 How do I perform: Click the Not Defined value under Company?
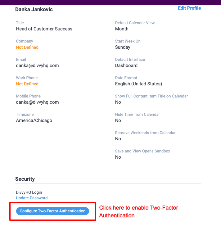pyautogui.click(x=27, y=47)
